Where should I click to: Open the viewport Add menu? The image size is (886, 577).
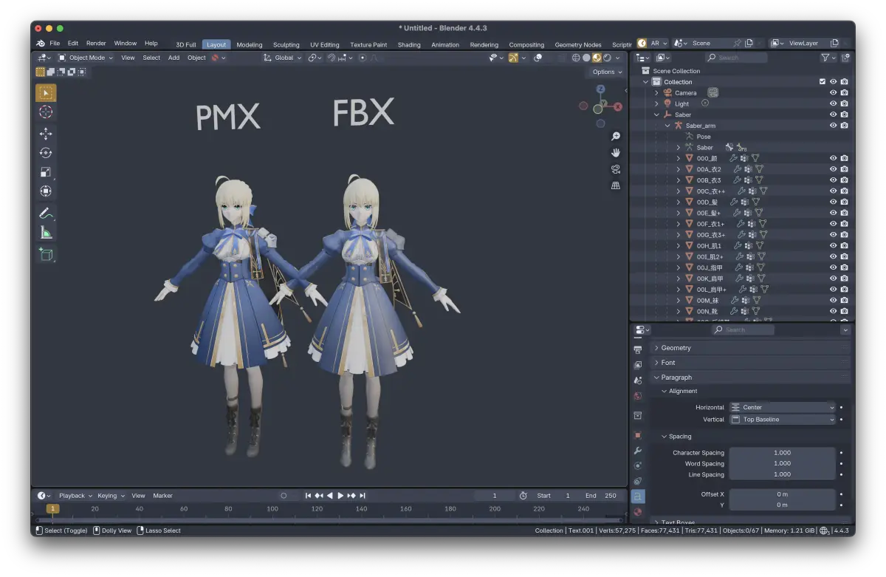click(x=174, y=58)
